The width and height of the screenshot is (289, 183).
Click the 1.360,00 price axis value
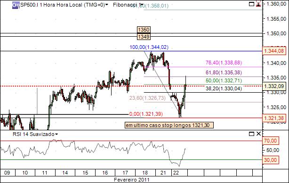tap(276, 4)
